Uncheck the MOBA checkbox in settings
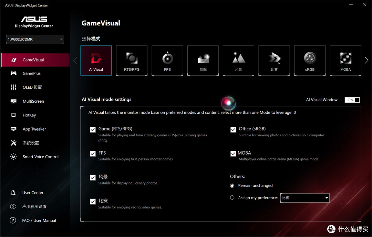This screenshot has height=237, width=372. [233, 154]
